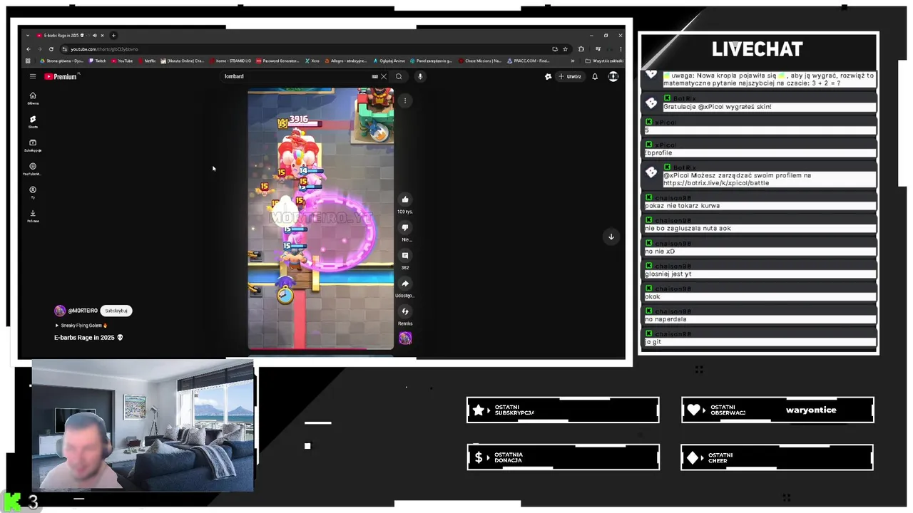Screen dimensions: 913x513
Task: Create a Remiks of this Short
Action: (405, 311)
